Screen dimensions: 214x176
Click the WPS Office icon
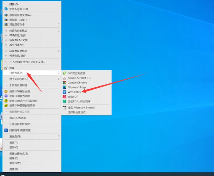click(64, 92)
